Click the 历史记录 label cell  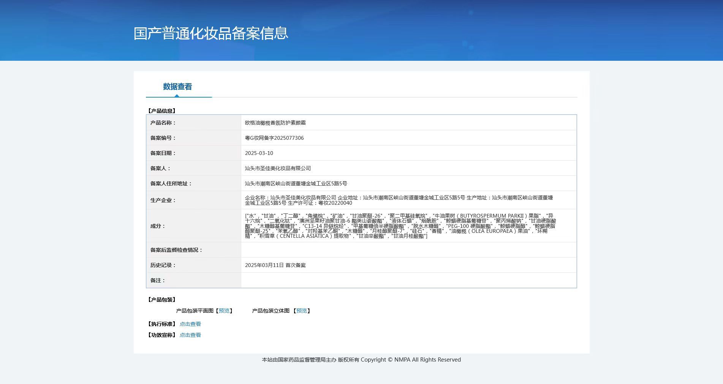point(194,265)
